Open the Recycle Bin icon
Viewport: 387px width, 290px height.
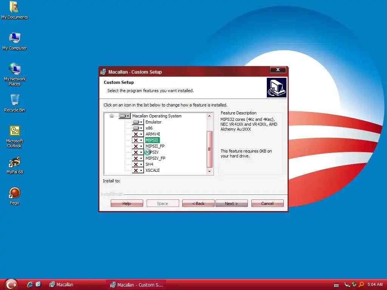[x=14, y=103]
